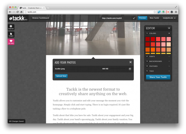
Task: Click the New Tackk button
Action: 154,18
